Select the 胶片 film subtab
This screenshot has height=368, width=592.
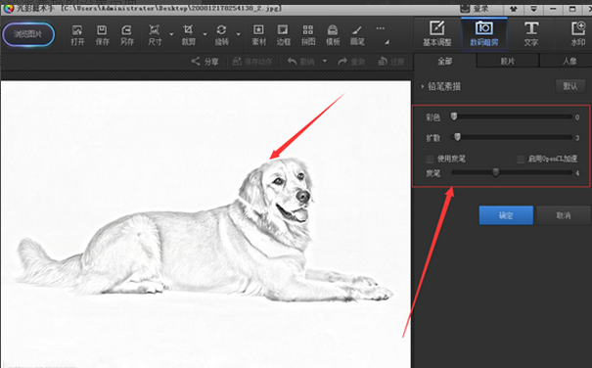[508, 61]
